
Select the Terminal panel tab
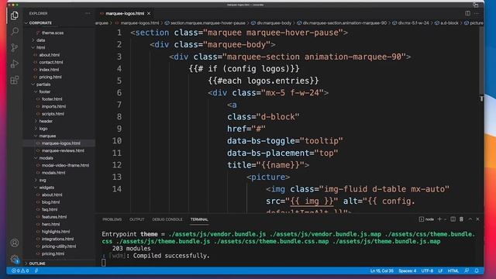pos(199,219)
